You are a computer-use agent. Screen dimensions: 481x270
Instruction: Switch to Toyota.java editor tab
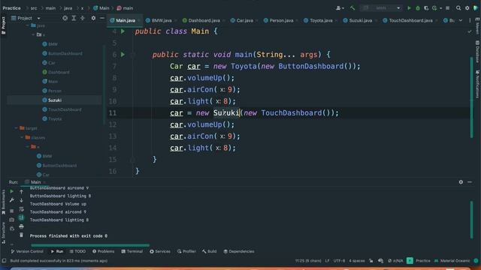(318, 20)
